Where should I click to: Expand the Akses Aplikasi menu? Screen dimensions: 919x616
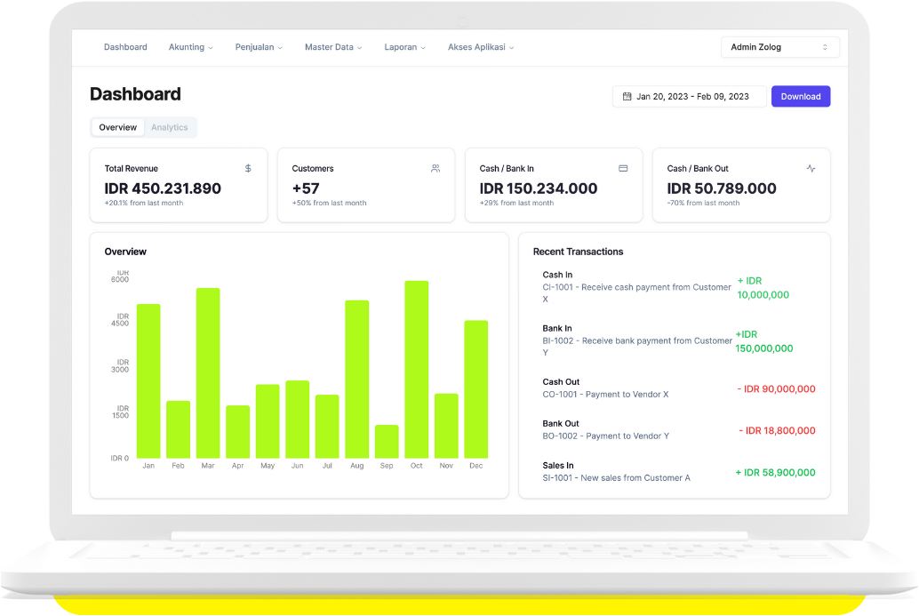[x=480, y=47]
